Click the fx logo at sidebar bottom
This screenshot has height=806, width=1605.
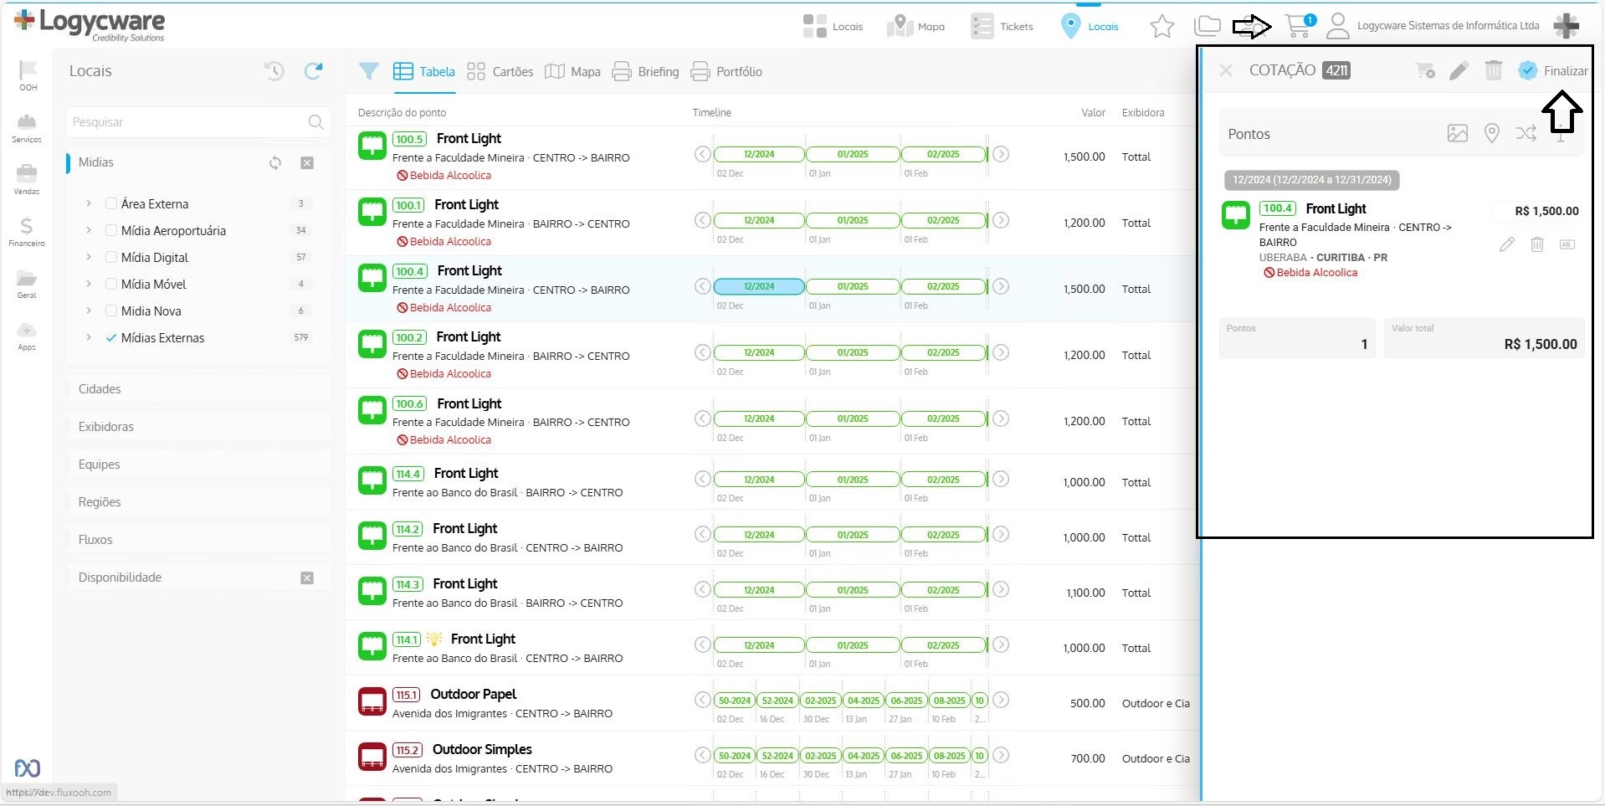[27, 767]
